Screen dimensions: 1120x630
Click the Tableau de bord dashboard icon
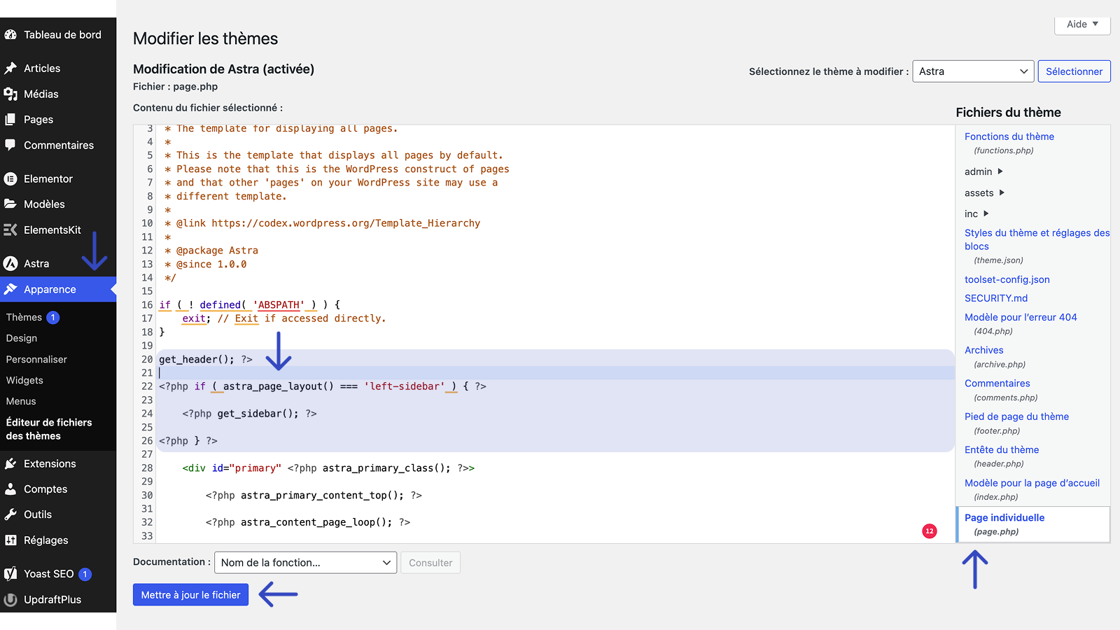(x=10, y=34)
